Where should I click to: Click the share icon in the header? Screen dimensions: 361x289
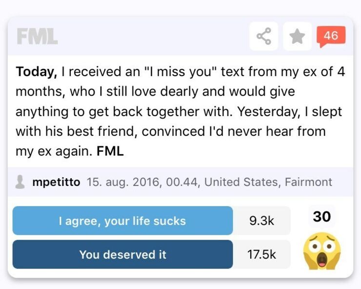pyautogui.click(x=263, y=36)
